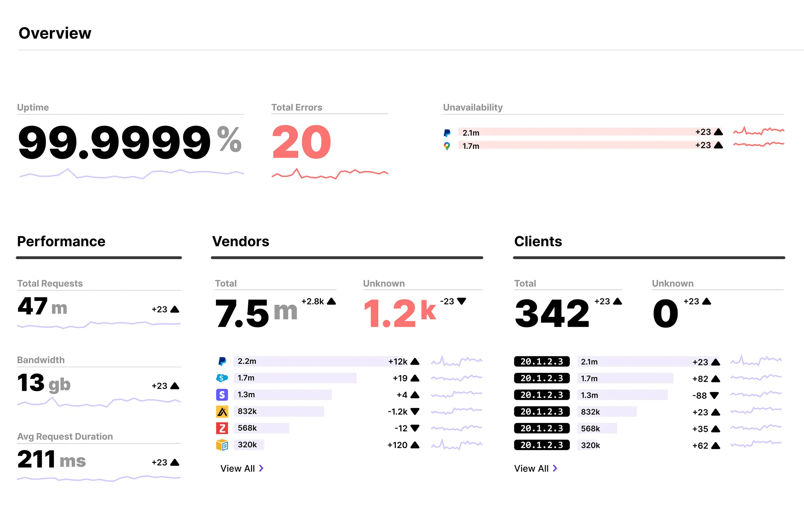
Task: Click the yellow cube vendor icon beside 320k
Action: (222, 445)
